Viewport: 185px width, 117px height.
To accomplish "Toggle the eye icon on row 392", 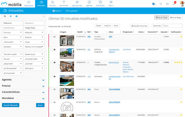I will tap(55, 37).
